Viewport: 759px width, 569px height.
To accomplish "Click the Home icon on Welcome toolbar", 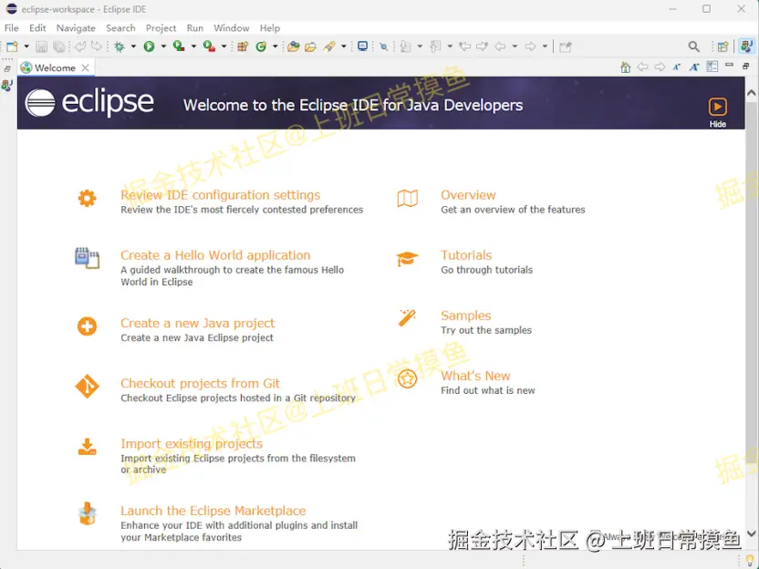I will [x=625, y=66].
